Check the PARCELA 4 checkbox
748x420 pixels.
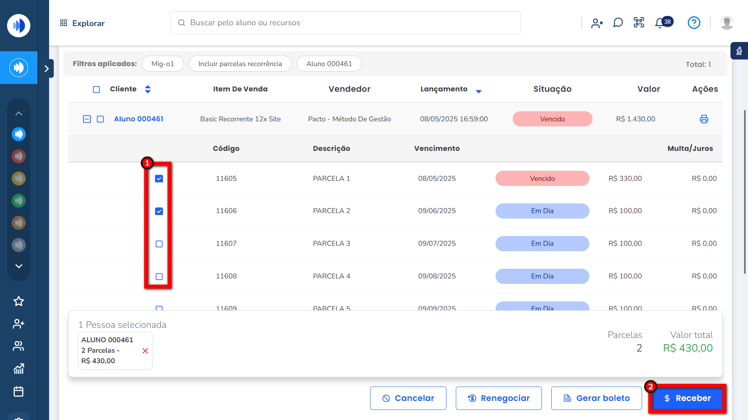[159, 276]
